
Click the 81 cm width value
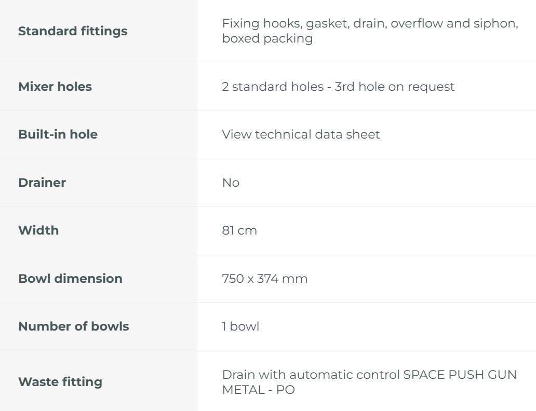pos(239,230)
